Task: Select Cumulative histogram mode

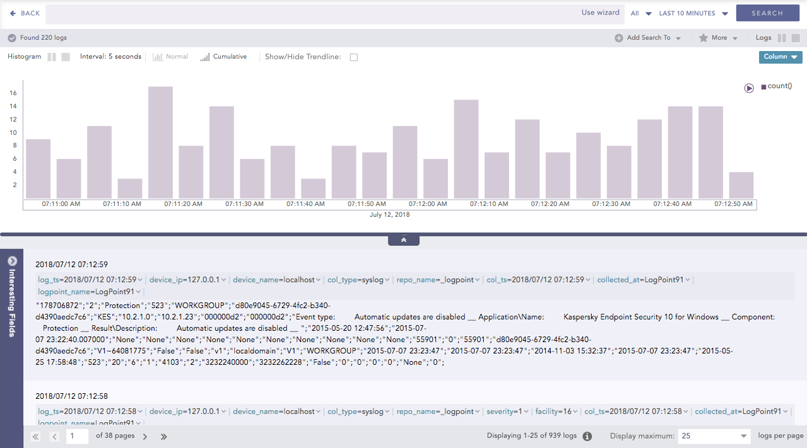Action: pyautogui.click(x=223, y=57)
